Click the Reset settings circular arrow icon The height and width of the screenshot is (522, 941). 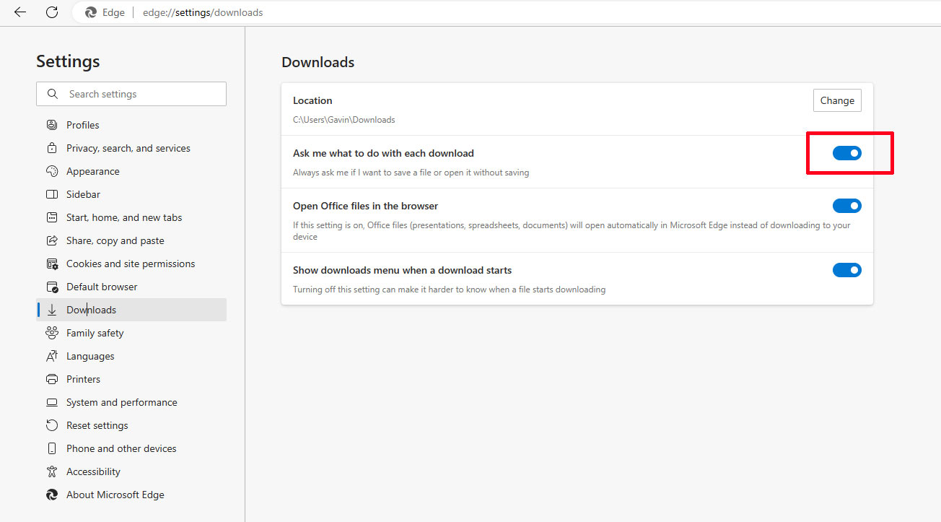coord(52,425)
